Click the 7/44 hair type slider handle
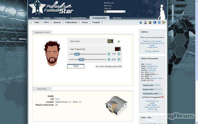 pos(77,54)
